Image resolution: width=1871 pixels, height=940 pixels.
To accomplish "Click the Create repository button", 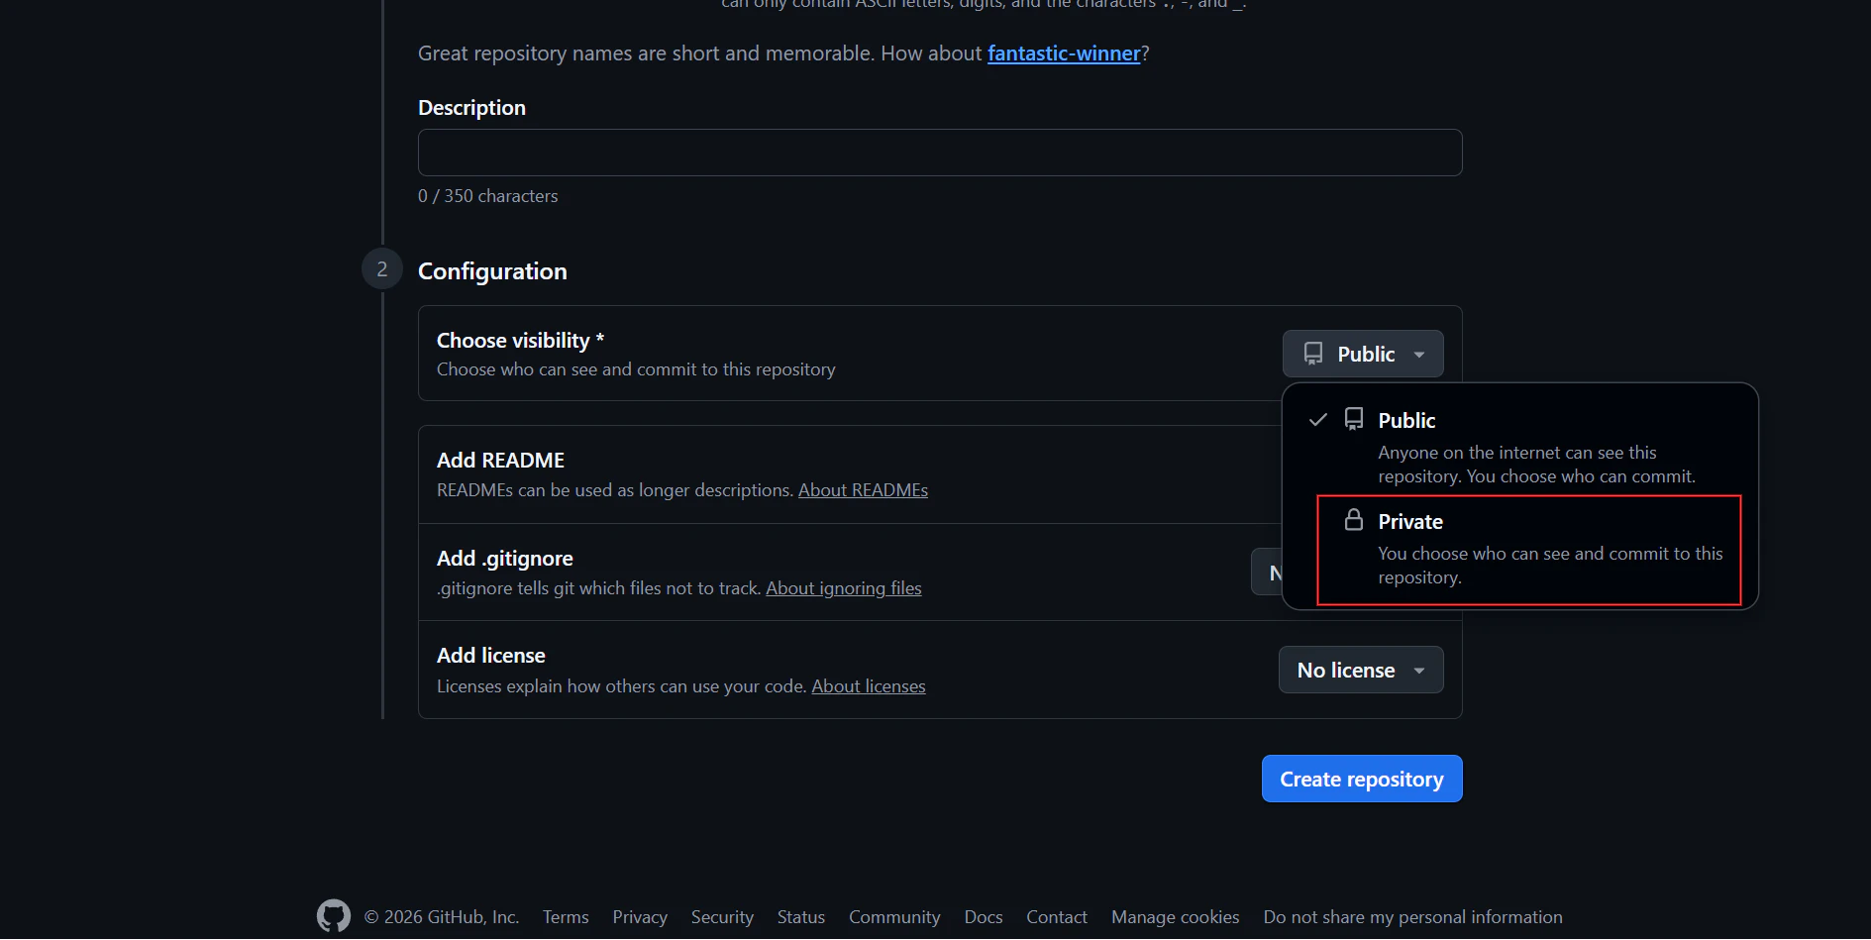I will 1362,779.
